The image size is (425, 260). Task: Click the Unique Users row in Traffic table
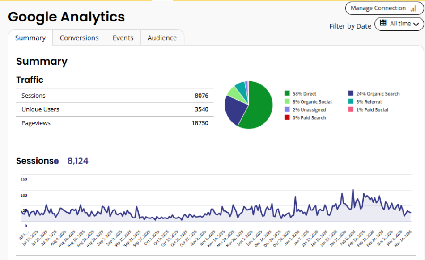click(x=115, y=109)
